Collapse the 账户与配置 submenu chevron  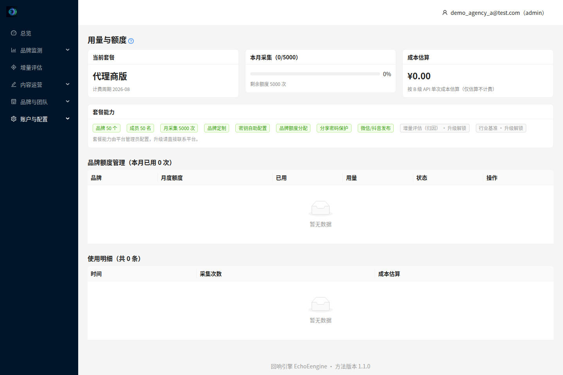pyautogui.click(x=68, y=119)
